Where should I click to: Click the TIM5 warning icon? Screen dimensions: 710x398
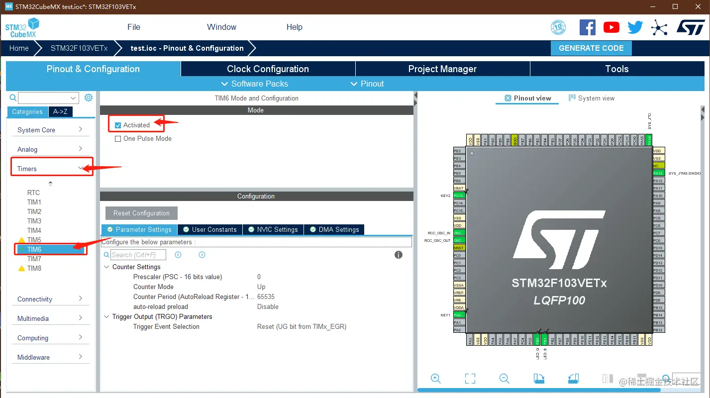[x=21, y=240]
